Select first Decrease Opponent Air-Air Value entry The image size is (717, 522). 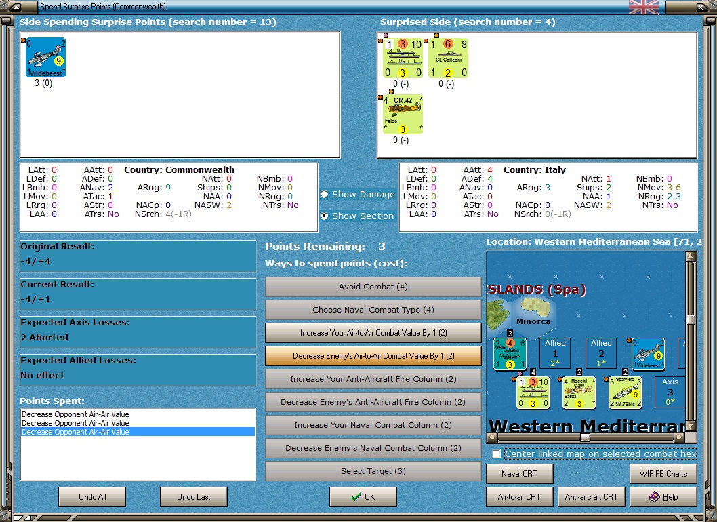[138, 414]
